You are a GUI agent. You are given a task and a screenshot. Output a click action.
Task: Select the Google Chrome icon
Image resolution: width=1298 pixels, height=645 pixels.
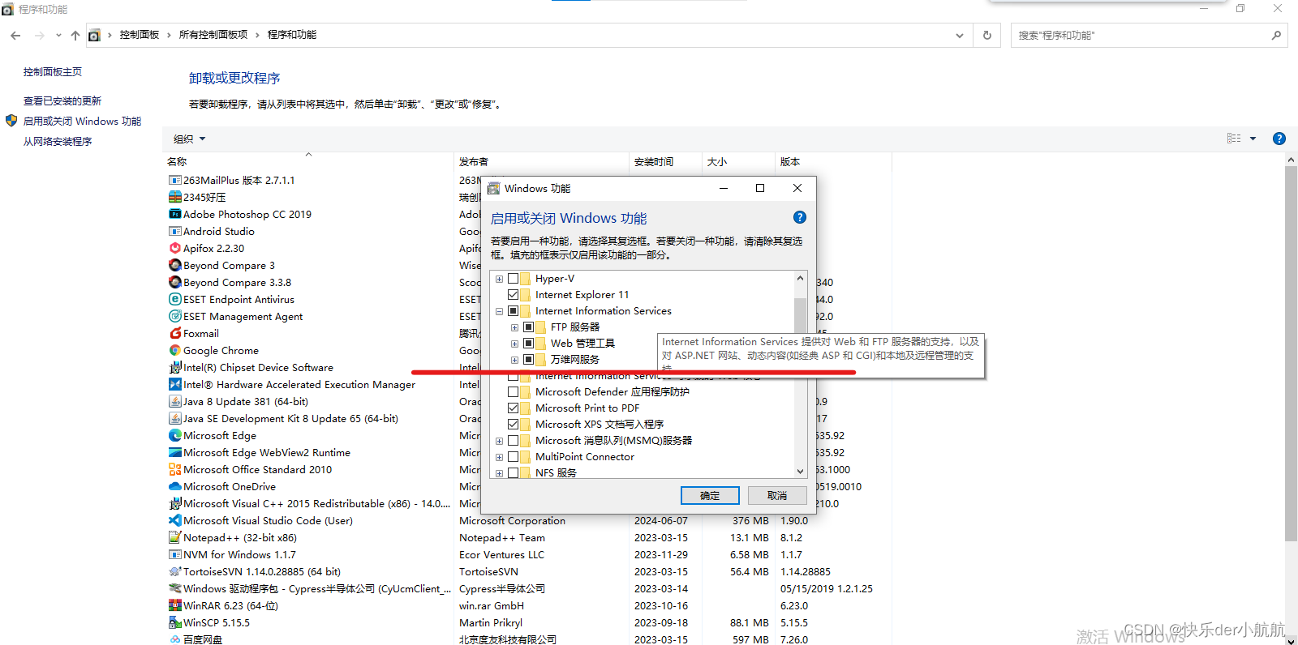point(174,350)
